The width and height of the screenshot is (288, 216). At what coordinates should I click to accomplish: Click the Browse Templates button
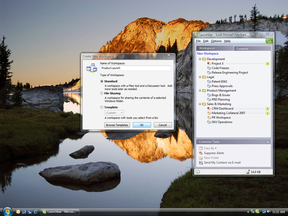click(x=117, y=125)
